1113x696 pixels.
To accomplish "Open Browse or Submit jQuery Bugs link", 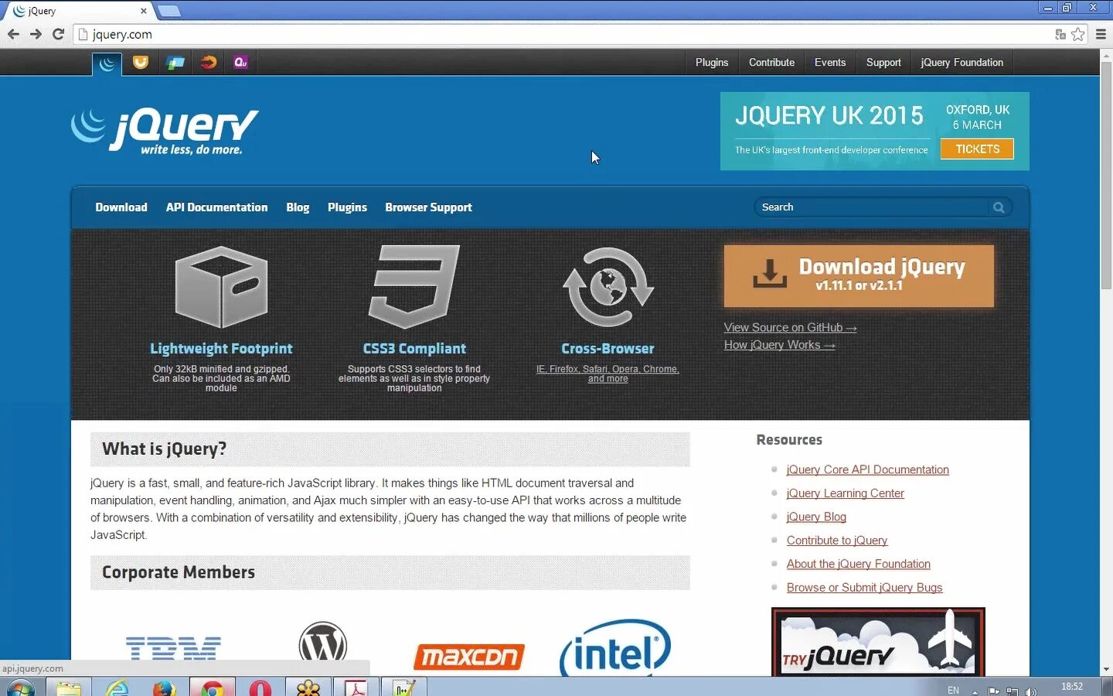I will tap(864, 588).
